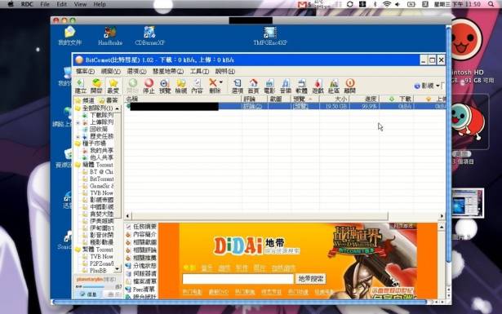Expand the 上傳隊列 tree node
This screenshot has height=314, width=502.
pyautogui.click(x=78, y=122)
